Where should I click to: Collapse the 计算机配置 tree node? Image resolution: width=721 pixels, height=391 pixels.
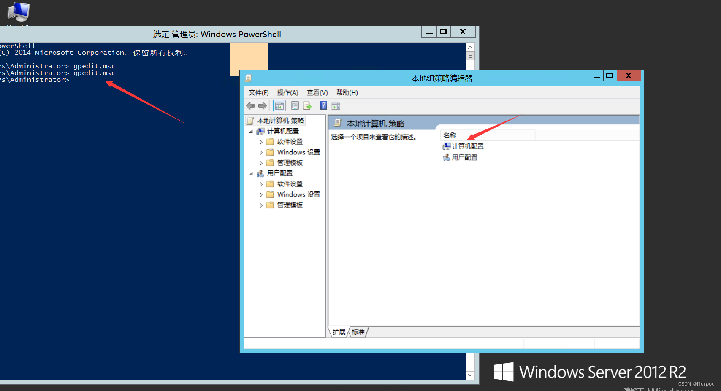[x=251, y=131]
